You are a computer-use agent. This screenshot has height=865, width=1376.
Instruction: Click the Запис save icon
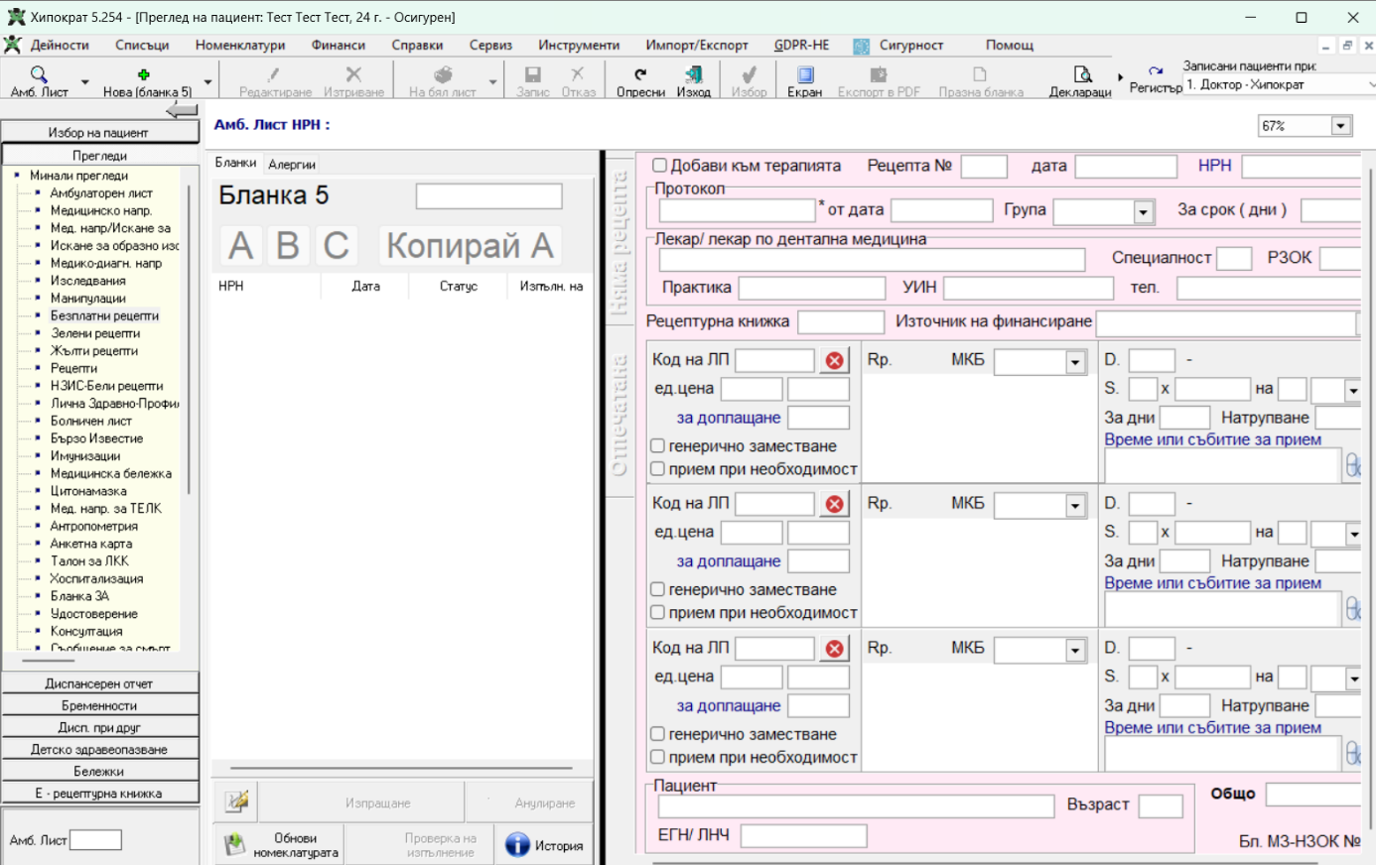[x=533, y=74]
